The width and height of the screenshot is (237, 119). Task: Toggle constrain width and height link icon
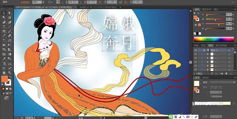point(121,2)
